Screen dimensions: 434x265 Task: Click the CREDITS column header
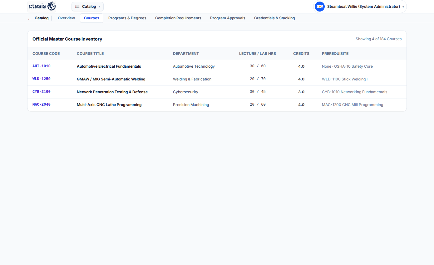[301, 54]
